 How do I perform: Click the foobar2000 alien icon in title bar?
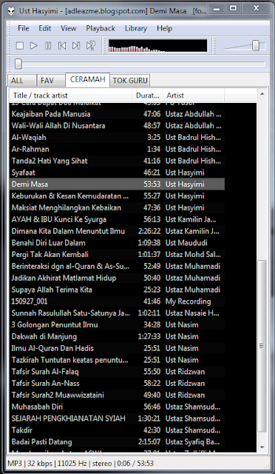click(x=12, y=10)
